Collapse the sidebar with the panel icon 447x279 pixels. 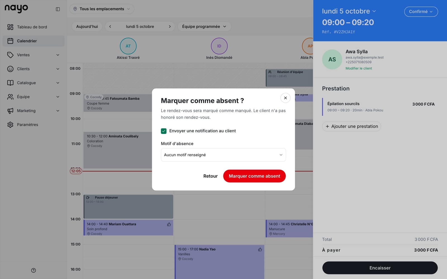pos(58,9)
